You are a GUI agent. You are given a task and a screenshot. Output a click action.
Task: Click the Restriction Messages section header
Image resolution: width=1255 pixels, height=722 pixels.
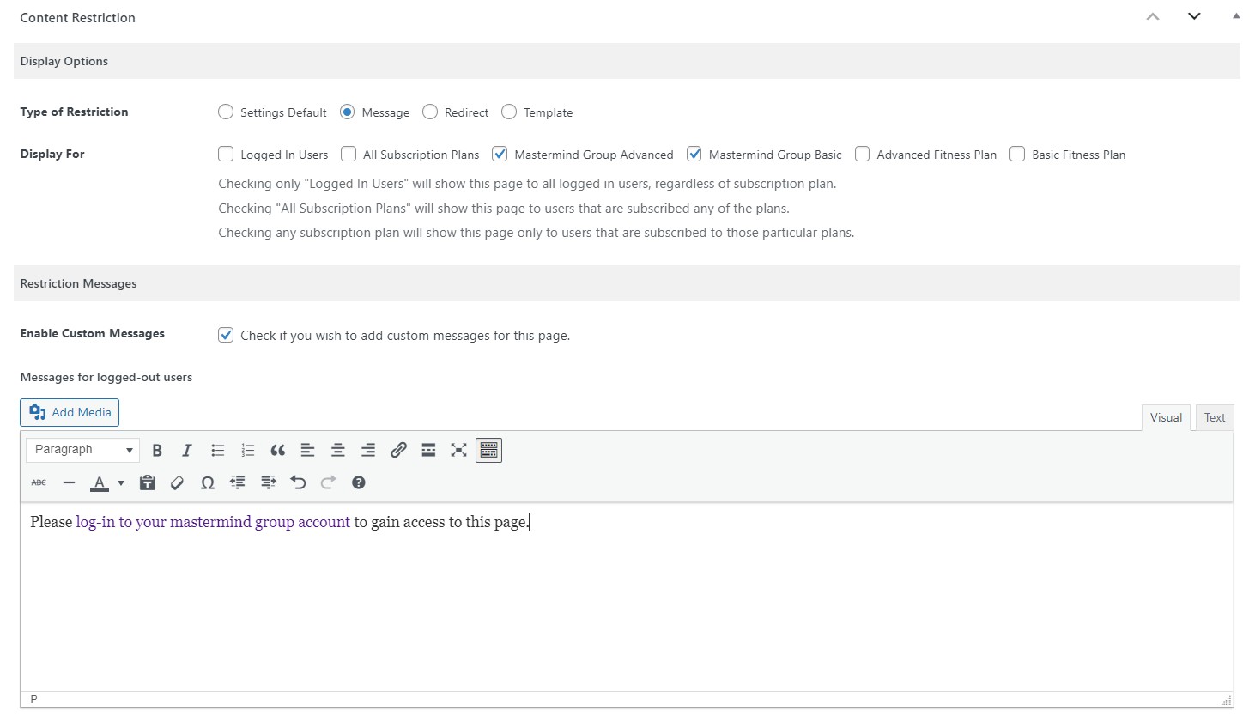(x=627, y=283)
